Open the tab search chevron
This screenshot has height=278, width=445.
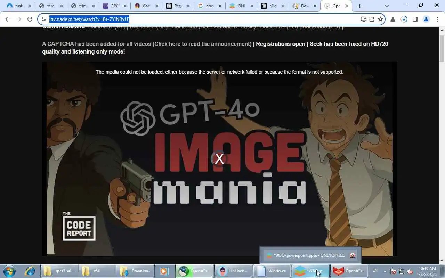tap(387, 6)
